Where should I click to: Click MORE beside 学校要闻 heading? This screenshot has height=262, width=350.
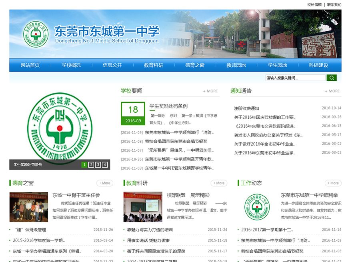pos(210,91)
